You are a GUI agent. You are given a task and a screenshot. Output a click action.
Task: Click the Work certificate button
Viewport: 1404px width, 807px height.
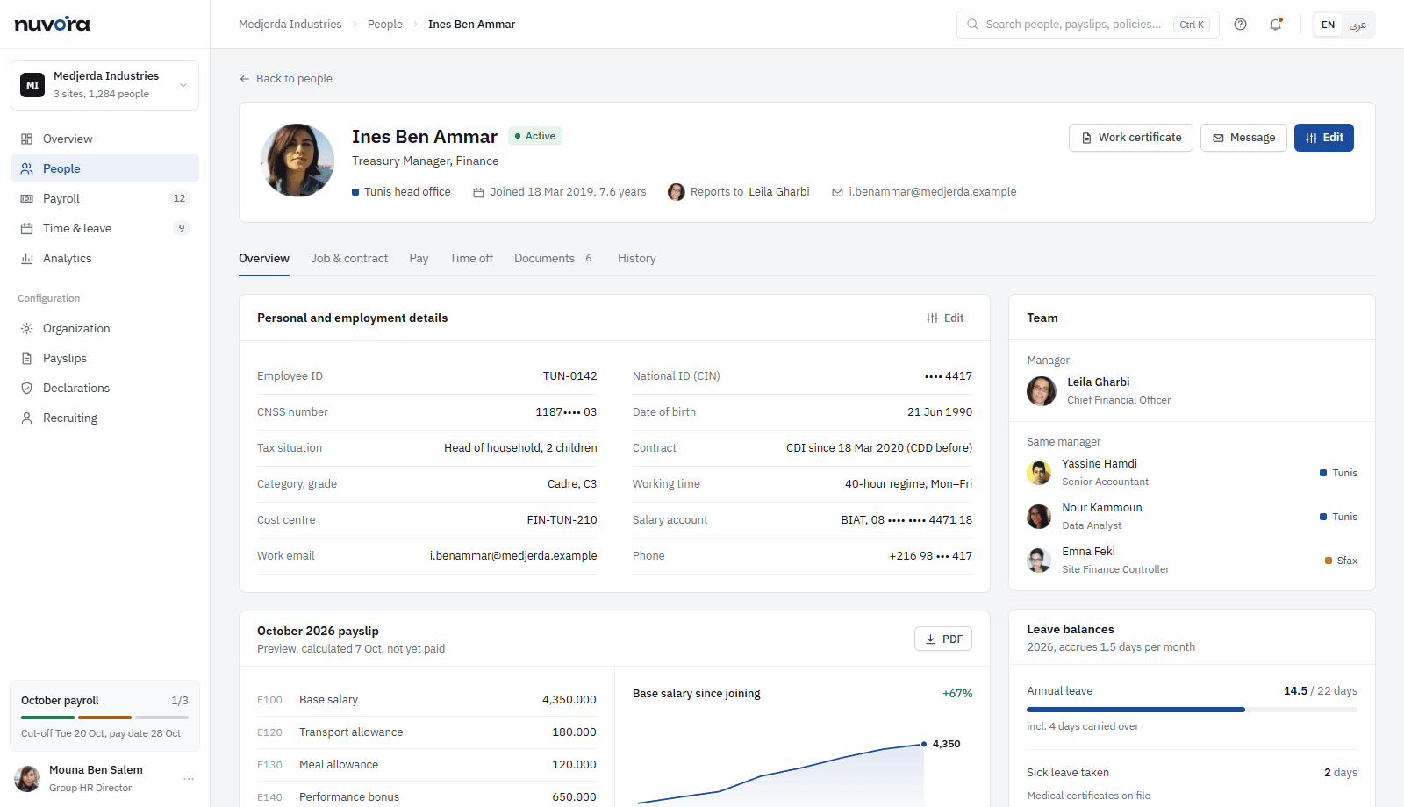click(x=1131, y=138)
